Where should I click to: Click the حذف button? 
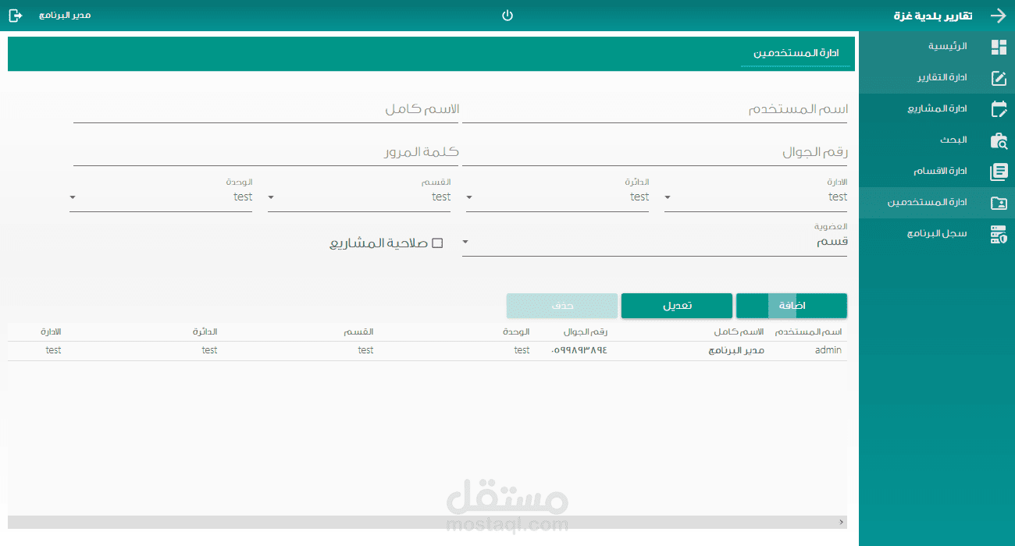[562, 306]
